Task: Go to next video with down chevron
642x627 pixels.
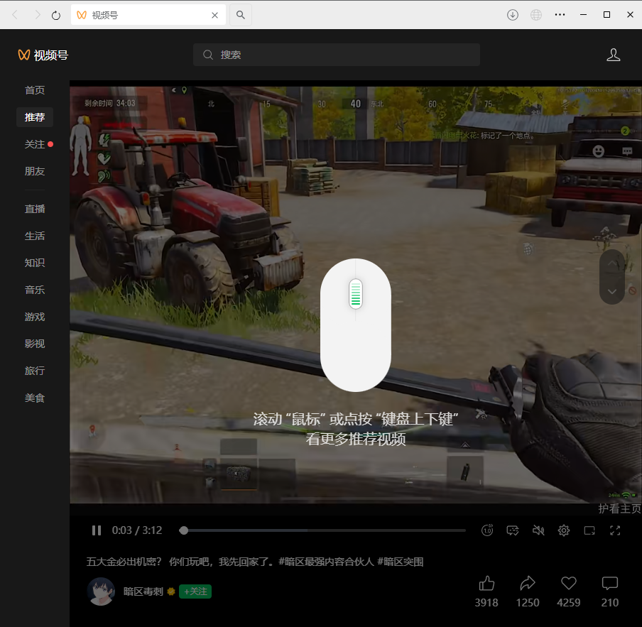Action: 612,291
